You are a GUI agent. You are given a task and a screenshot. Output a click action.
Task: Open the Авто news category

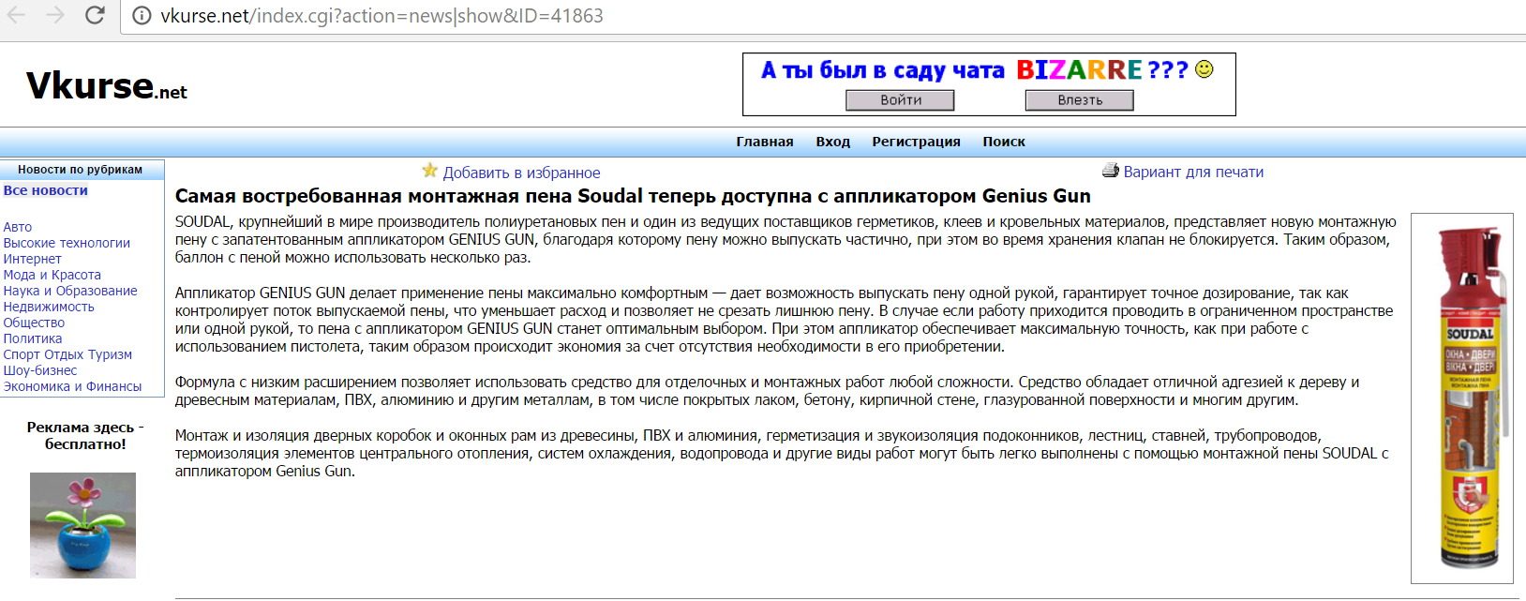[x=18, y=227]
